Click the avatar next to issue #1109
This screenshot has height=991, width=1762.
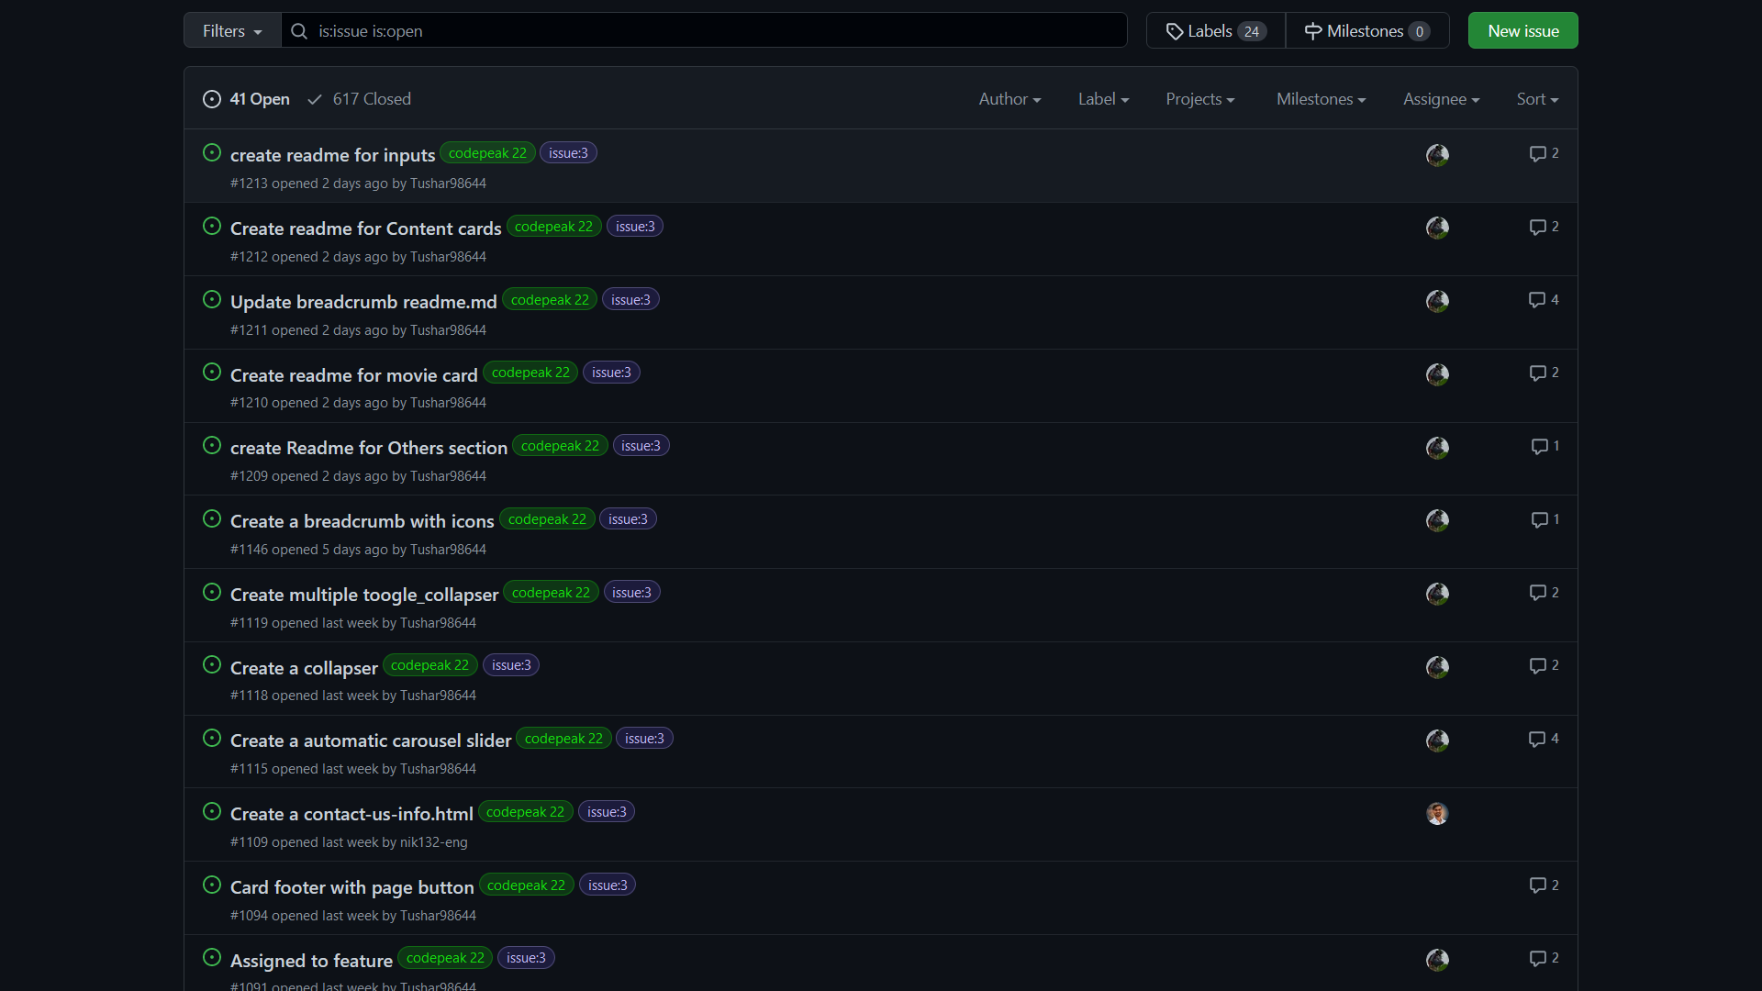[x=1436, y=813]
